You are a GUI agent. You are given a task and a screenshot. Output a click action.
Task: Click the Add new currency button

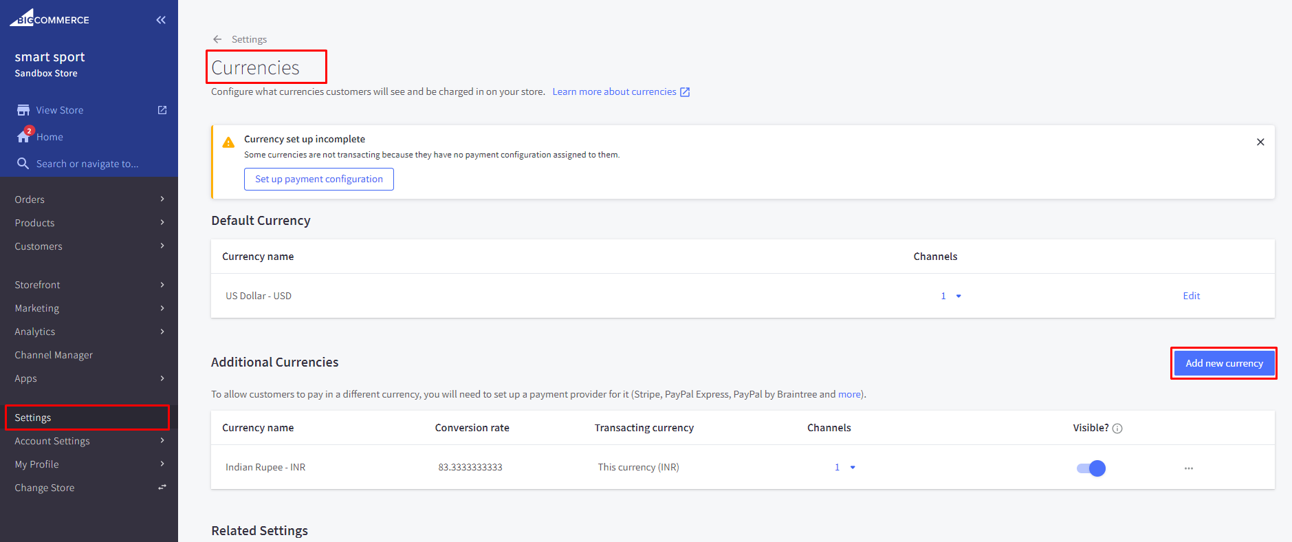[1223, 363]
